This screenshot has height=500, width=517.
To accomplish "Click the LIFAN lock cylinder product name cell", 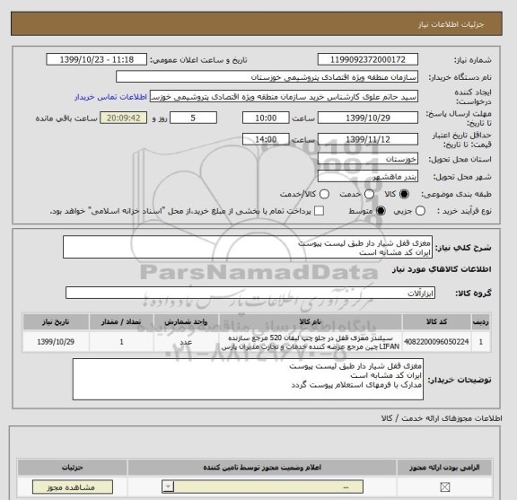I will [310, 342].
